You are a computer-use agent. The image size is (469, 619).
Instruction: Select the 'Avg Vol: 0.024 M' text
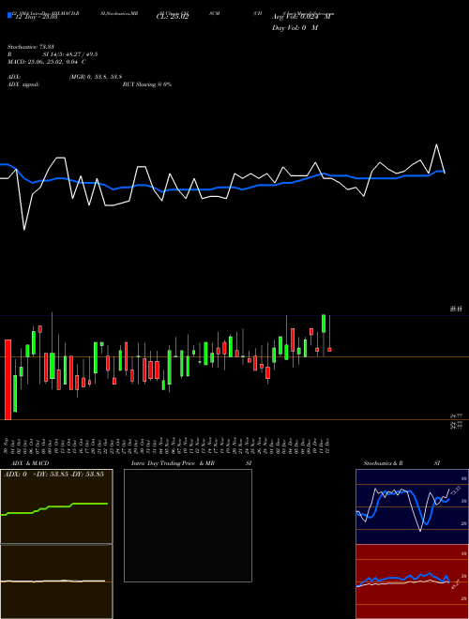click(x=301, y=17)
